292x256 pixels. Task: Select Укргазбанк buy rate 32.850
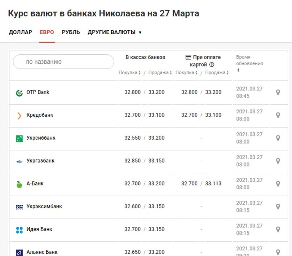(133, 161)
